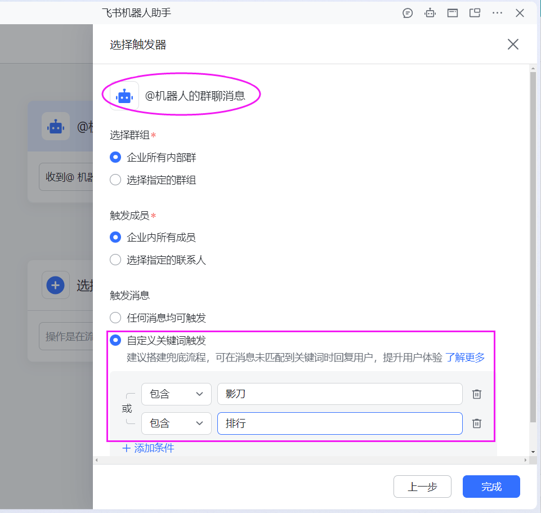Select 选择指定的联系人 radio option
Screen dimensions: 541x513
115,260
